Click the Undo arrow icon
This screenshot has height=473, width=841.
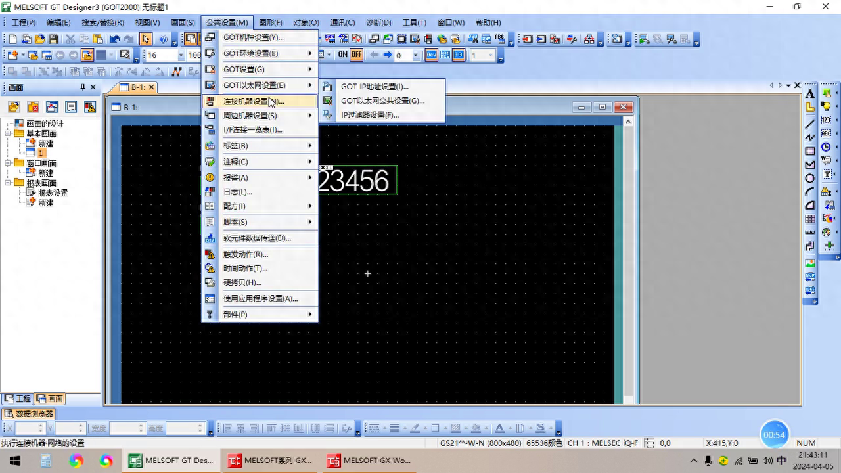[115, 39]
